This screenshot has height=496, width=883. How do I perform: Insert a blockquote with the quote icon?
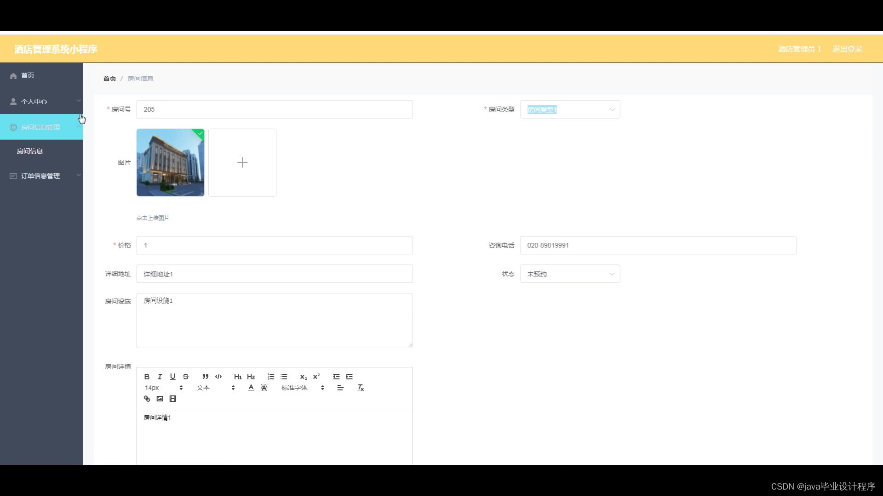pyautogui.click(x=205, y=377)
